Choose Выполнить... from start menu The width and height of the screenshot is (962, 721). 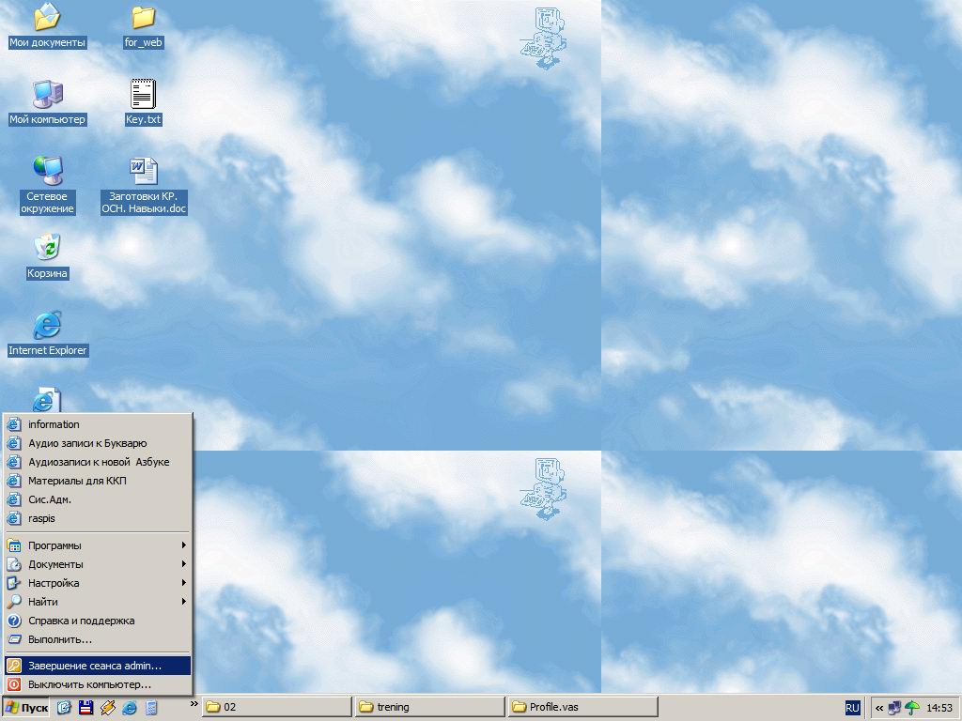point(98,639)
